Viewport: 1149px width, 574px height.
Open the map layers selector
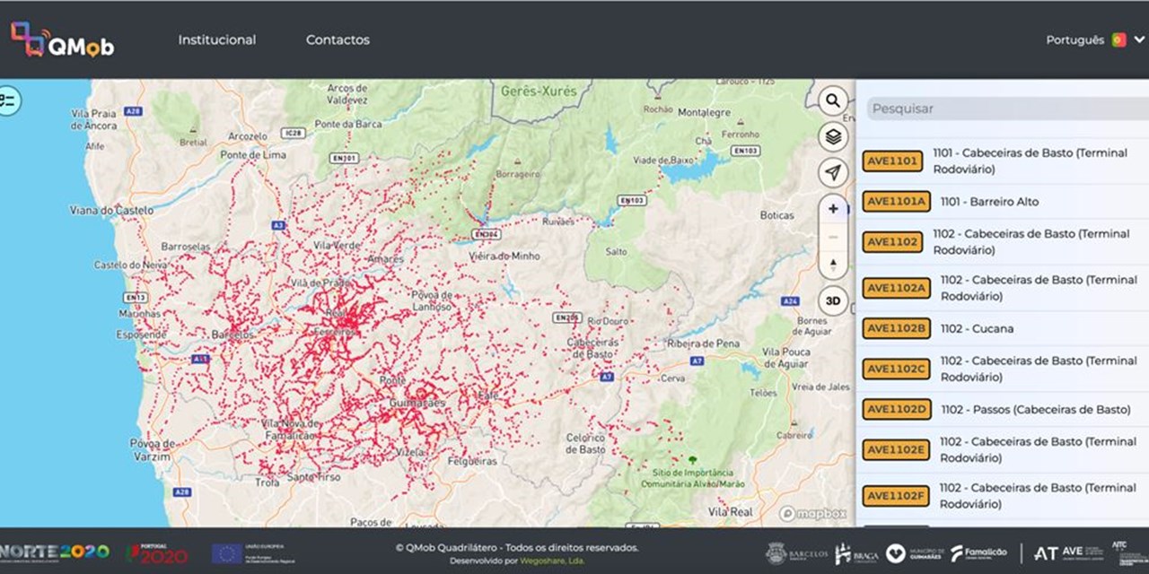tap(833, 136)
